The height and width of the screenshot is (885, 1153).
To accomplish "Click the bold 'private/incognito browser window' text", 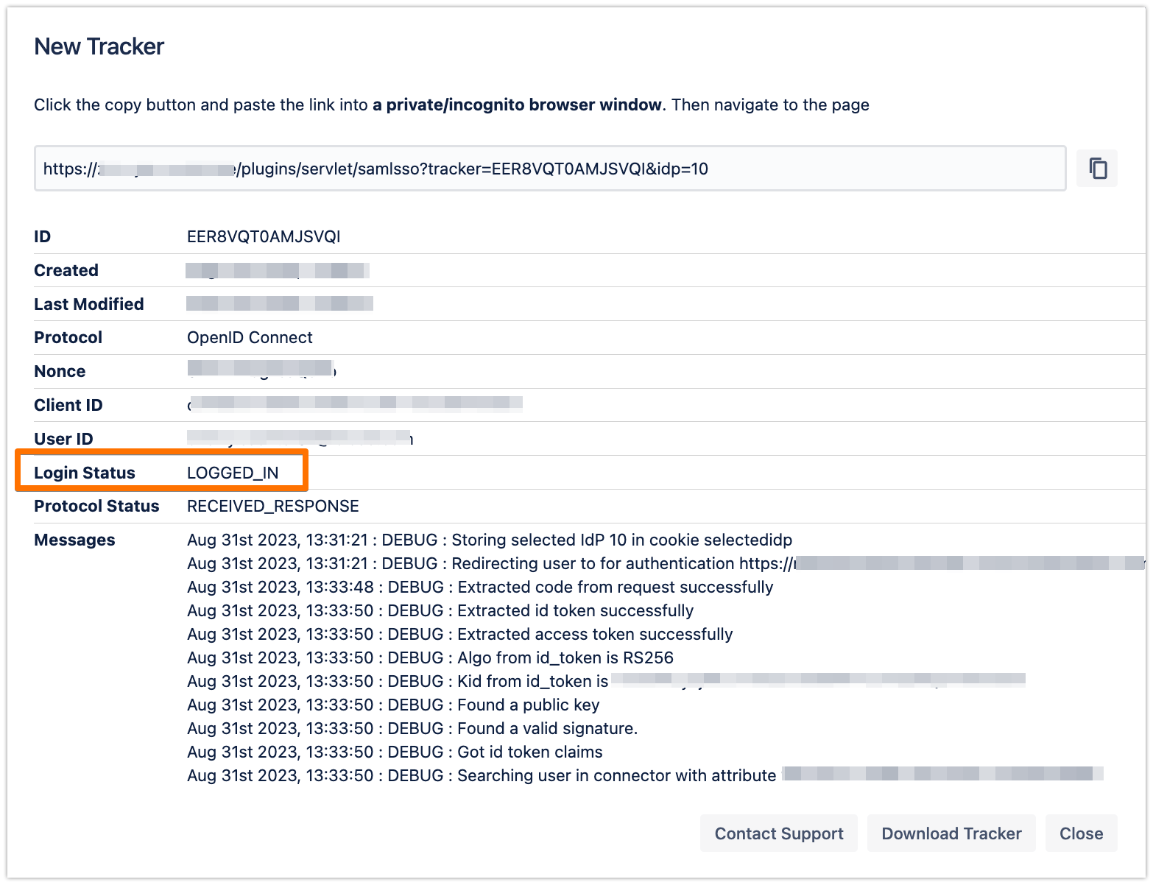I will (516, 105).
